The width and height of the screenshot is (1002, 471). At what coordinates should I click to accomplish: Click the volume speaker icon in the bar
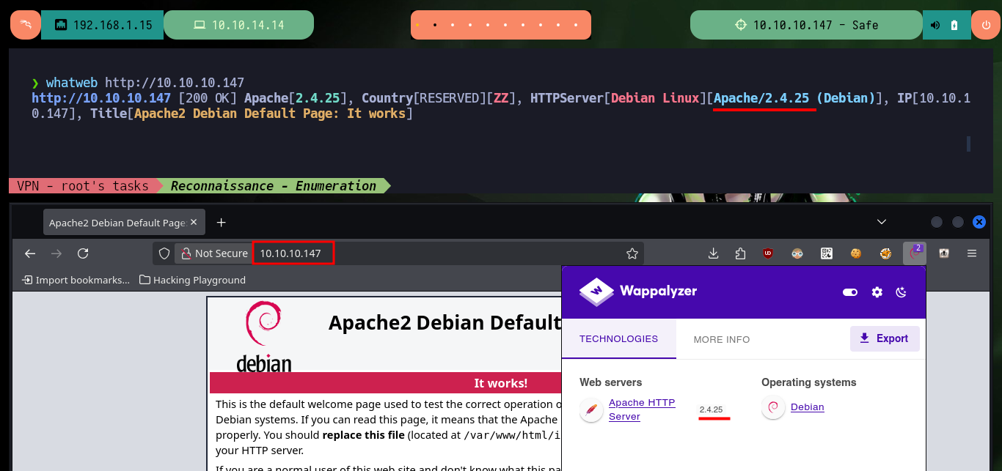[935, 25]
